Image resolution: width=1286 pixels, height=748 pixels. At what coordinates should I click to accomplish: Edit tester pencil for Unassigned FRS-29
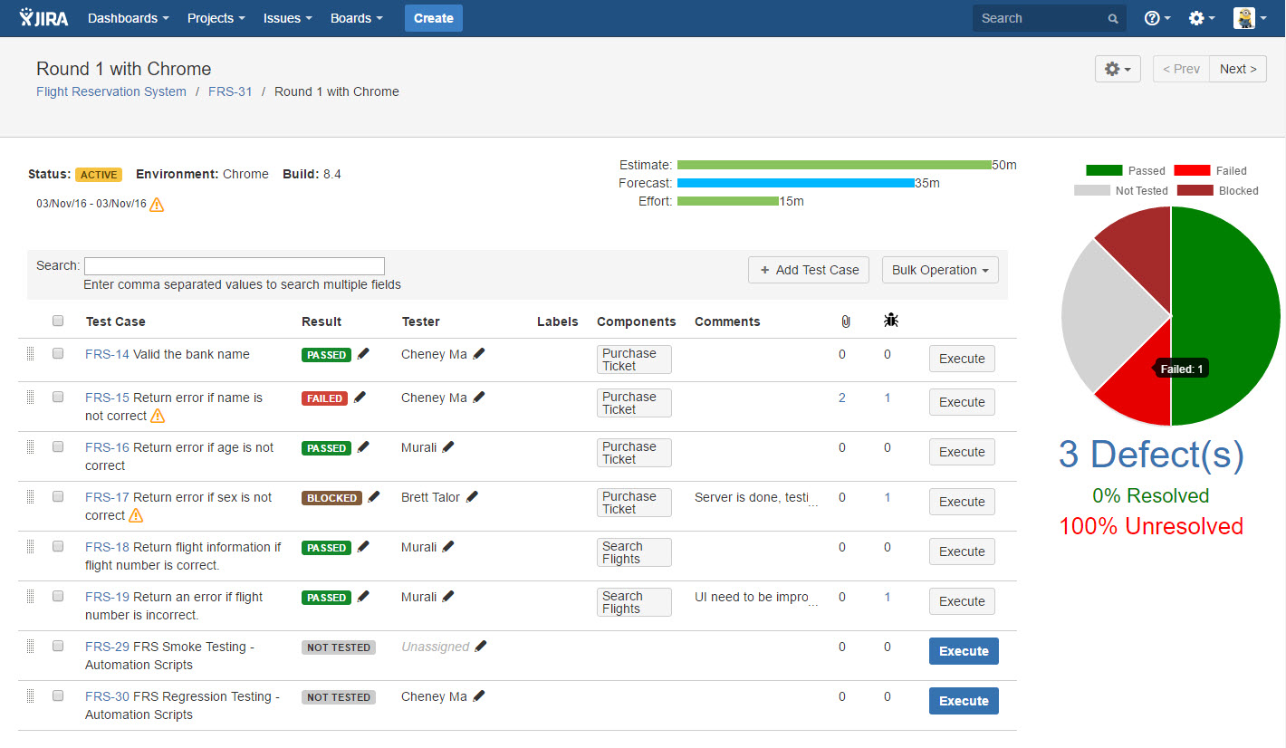481,647
